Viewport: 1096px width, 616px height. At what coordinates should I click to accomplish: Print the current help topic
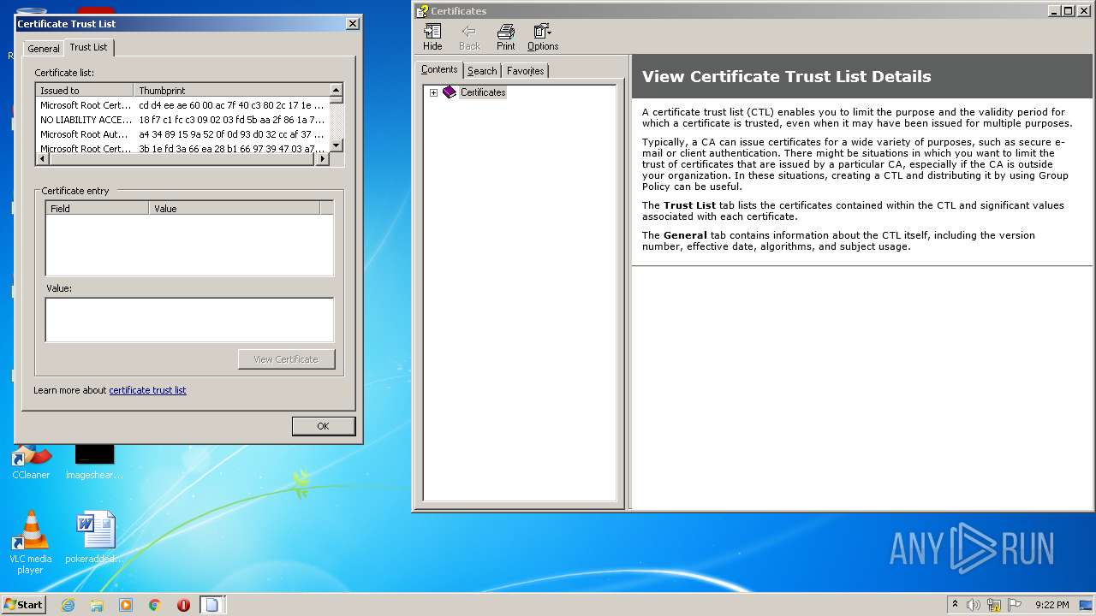(506, 38)
